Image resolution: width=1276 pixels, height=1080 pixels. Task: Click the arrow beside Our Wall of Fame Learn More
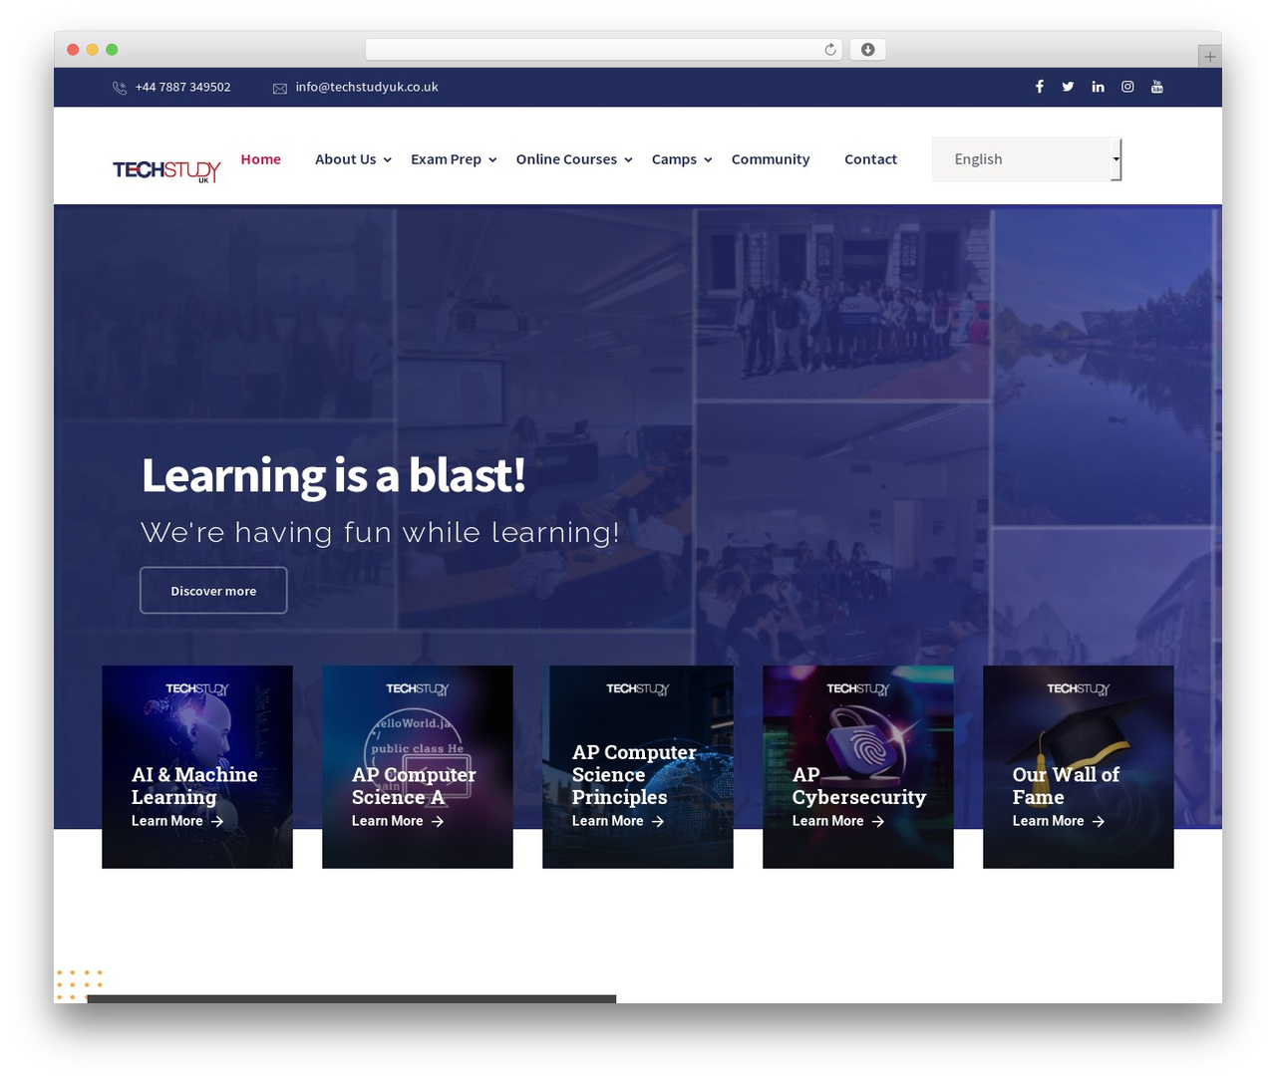point(1099,821)
